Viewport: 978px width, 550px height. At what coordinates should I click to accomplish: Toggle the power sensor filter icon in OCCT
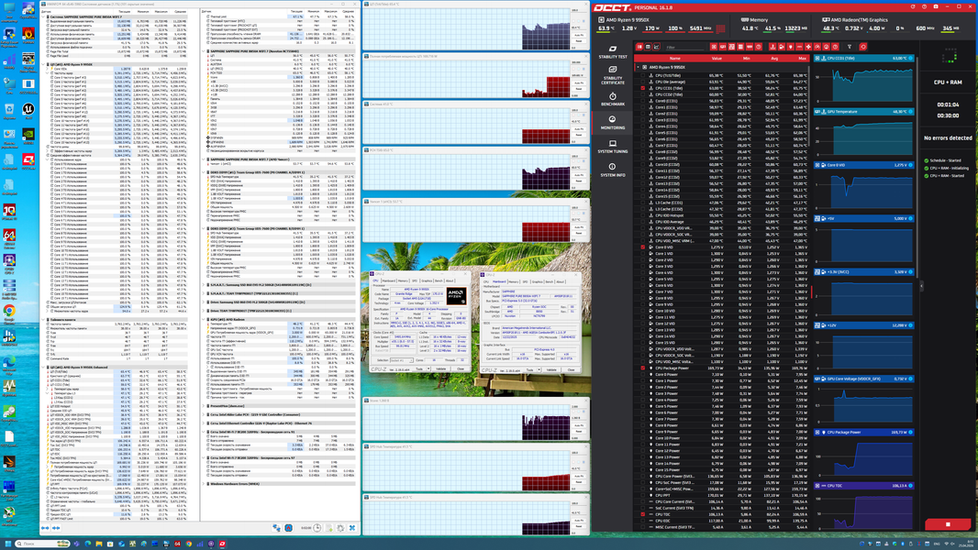(x=790, y=47)
